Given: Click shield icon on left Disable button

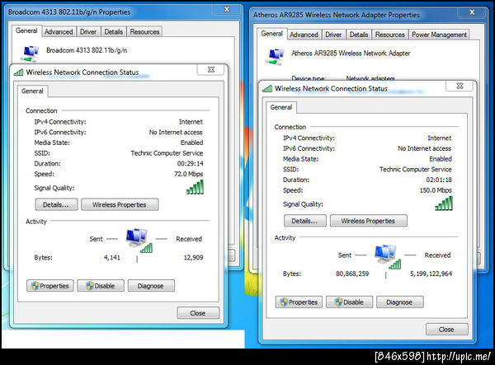Looking at the screenshot, I should [90, 286].
